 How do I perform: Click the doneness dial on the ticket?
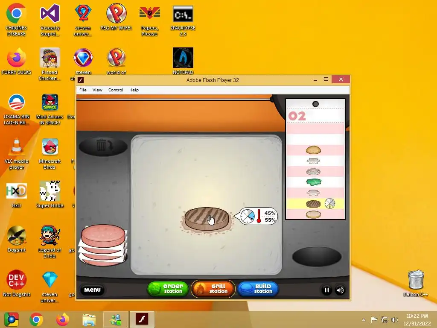pos(330,203)
